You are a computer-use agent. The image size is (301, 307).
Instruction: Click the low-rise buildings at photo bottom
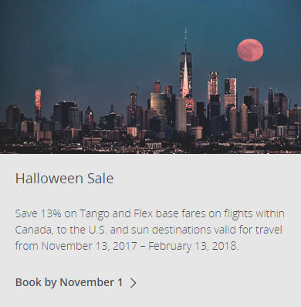150,145
